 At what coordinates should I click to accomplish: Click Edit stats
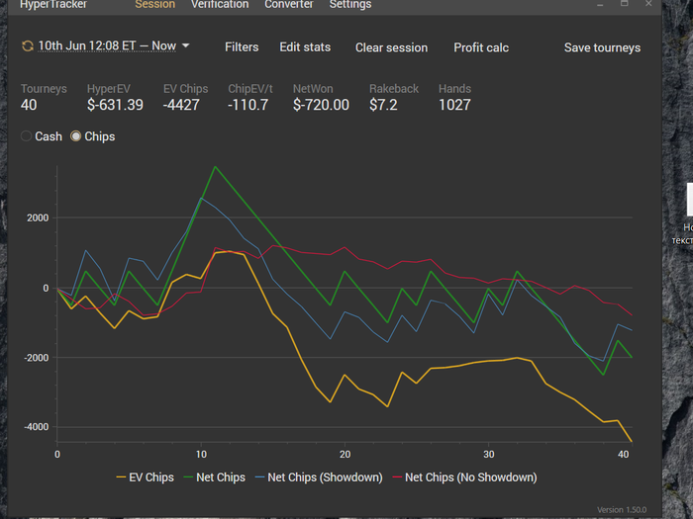pyautogui.click(x=305, y=47)
